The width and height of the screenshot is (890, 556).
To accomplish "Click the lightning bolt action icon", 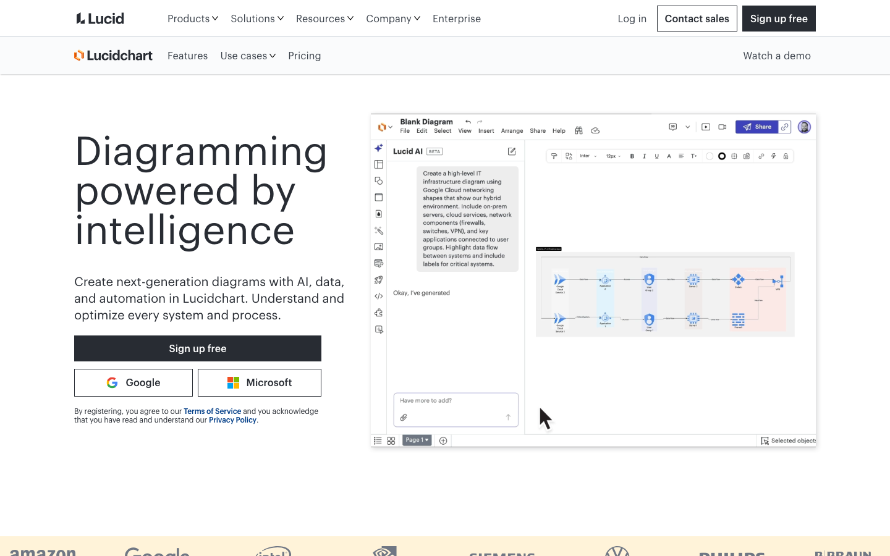I will [773, 156].
